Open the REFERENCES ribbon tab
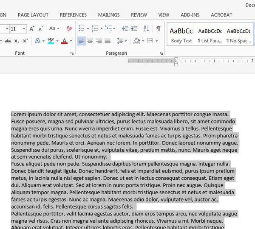The height and width of the screenshot is (229, 255). click(x=73, y=15)
